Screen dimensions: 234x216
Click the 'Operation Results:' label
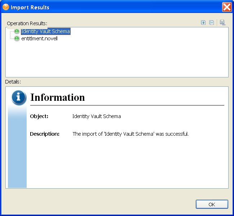27,23
